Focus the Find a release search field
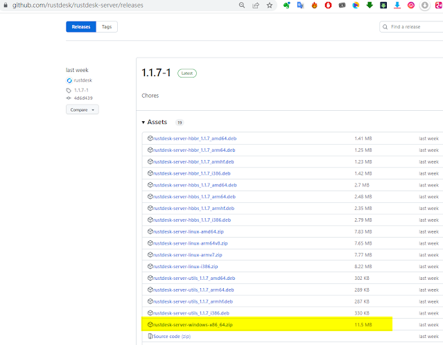443x345 pixels. coord(412,27)
